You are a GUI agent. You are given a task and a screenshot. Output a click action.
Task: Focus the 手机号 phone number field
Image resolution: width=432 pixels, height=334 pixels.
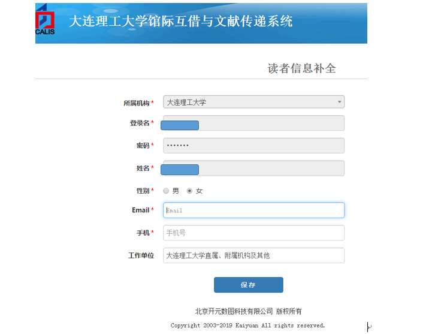click(x=253, y=233)
